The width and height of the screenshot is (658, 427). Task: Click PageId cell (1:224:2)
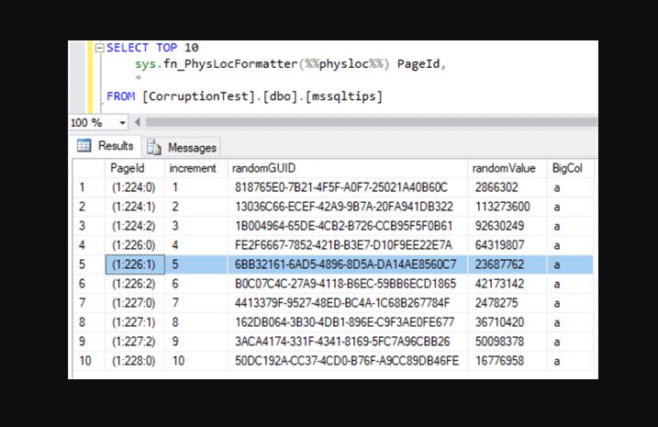(x=134, y=226)
